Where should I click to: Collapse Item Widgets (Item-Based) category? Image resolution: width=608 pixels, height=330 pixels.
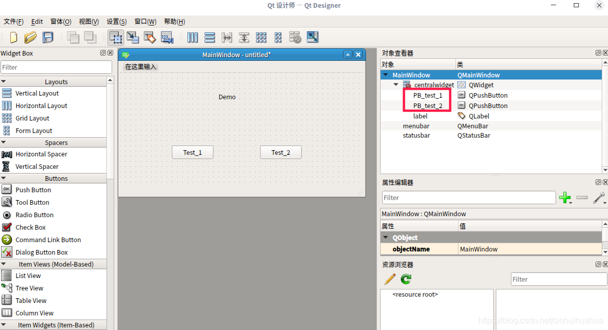(4, 325)
